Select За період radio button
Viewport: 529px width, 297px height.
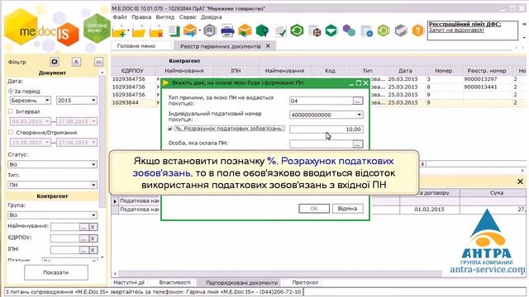[11, 92]
